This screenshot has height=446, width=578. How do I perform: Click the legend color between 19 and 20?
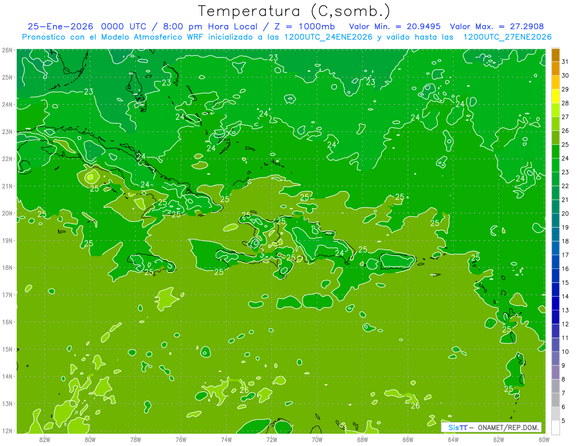555,220
